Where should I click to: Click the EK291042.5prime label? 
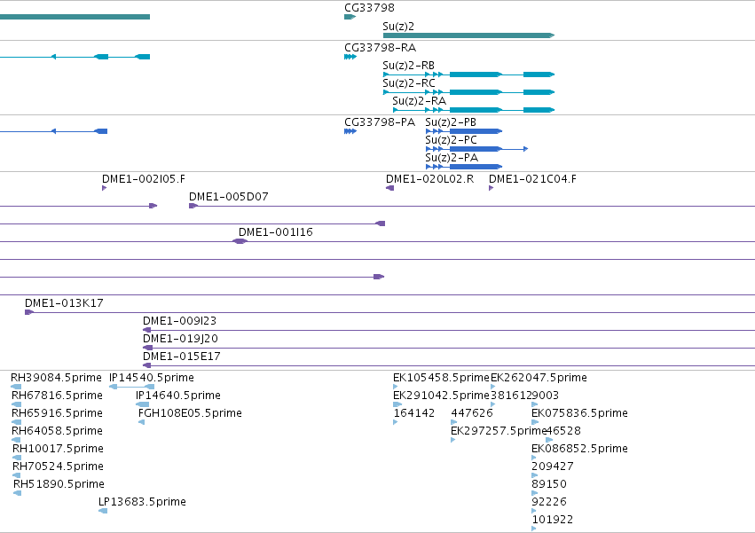(441, 396)
